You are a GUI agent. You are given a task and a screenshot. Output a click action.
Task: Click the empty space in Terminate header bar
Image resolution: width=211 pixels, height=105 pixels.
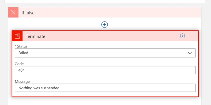tap(111, 36)
